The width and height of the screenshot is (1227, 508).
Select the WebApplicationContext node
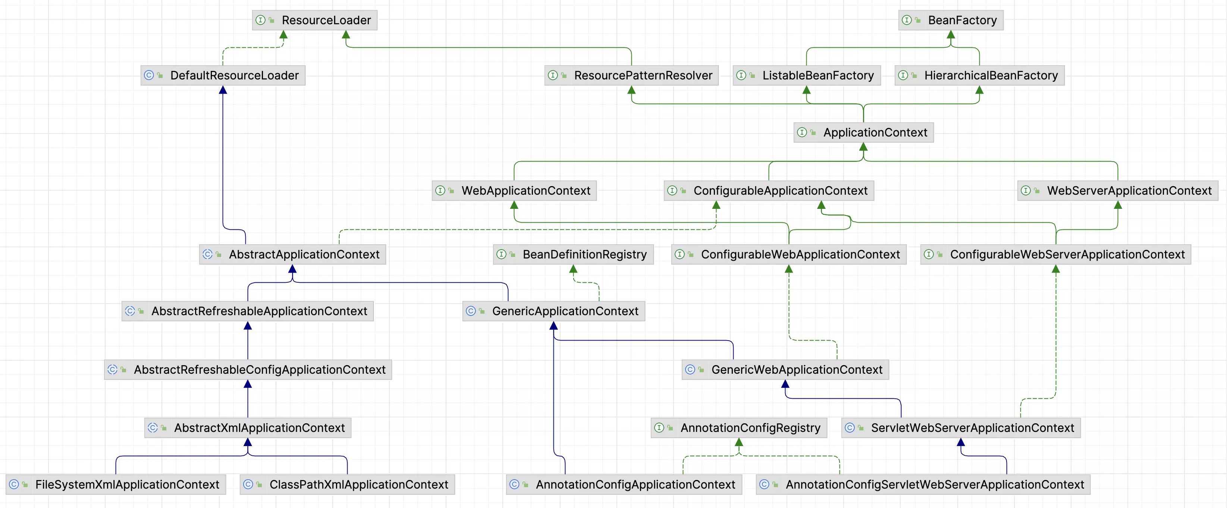[514, 191]
